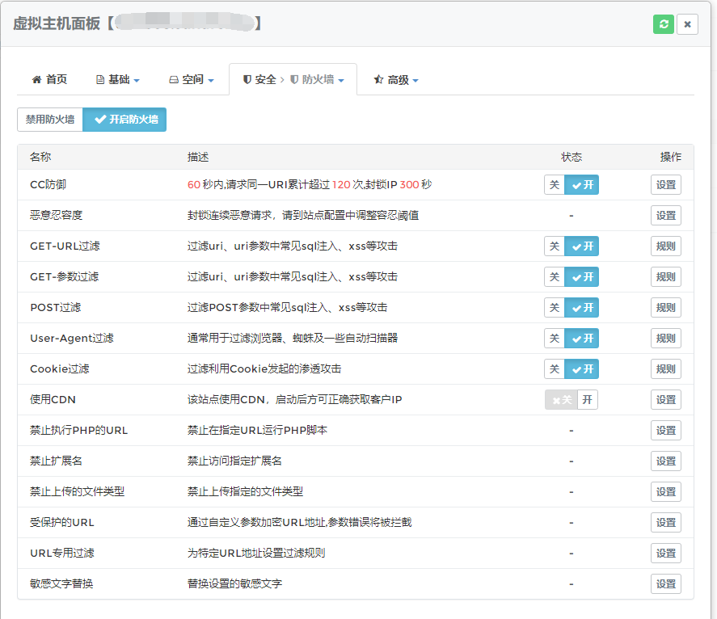Open 规则 for GET-参数过滤
This screenshot has width=717, height=619.
(666, 276)
